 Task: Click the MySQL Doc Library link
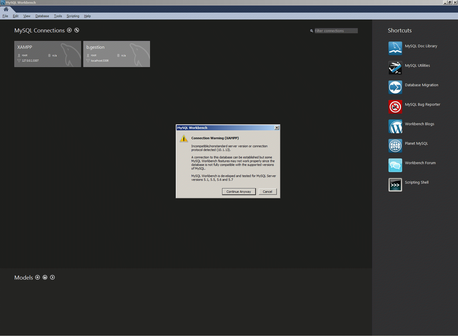pyautogui.click(x=421, y=46)
